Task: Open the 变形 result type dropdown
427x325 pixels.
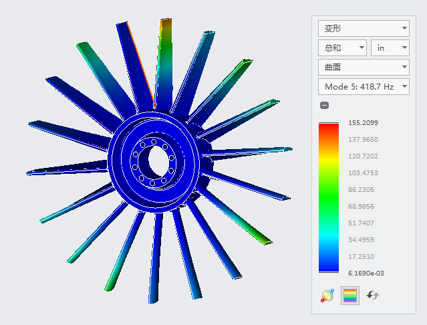Action: tap(364, 29)
